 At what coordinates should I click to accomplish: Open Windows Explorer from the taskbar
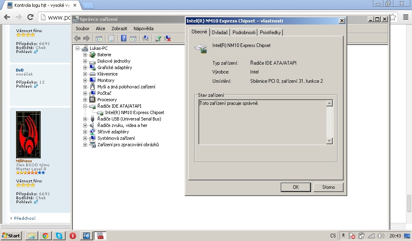(x=31, y=236)
